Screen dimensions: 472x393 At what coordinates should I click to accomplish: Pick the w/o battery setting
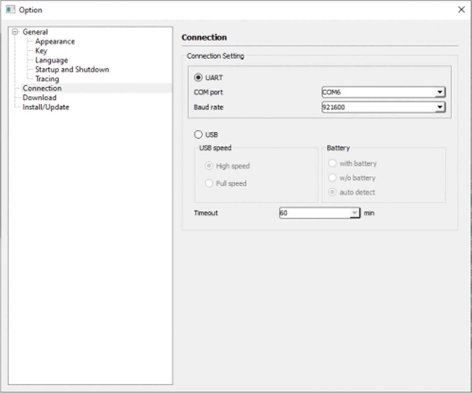332,178
